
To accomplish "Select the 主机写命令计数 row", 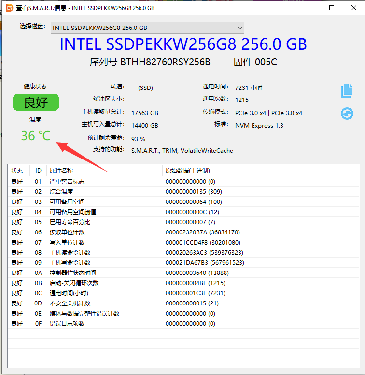I will point(183,262).
